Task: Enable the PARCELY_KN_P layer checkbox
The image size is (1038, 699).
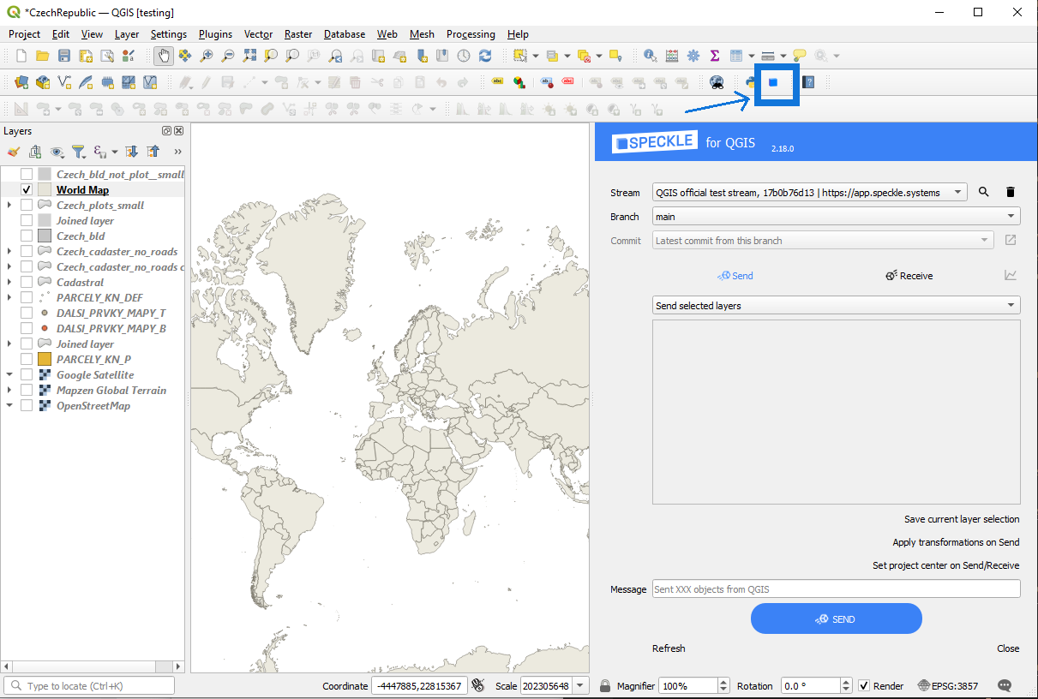Action: pyautogui.click(x=27, y=360)
